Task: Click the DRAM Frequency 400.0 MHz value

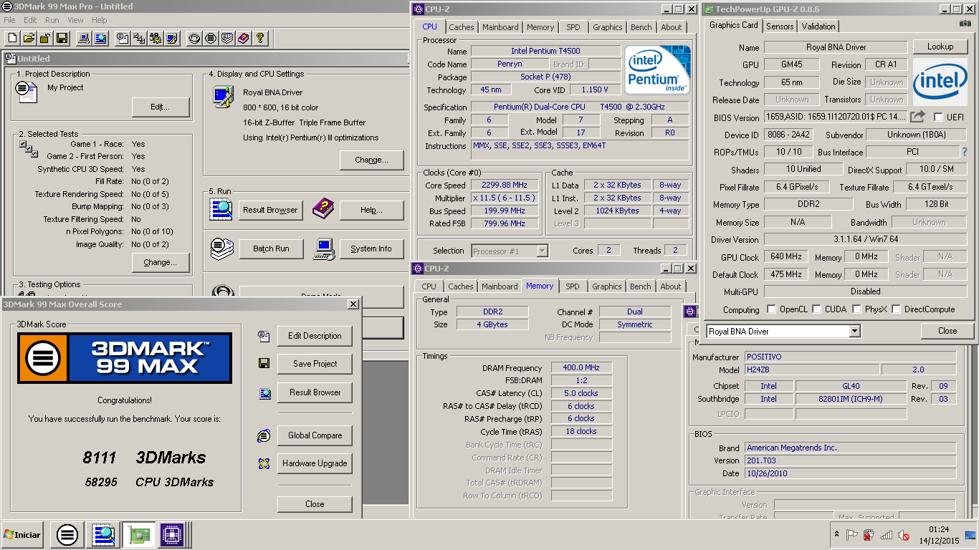Action: point(581,367)
